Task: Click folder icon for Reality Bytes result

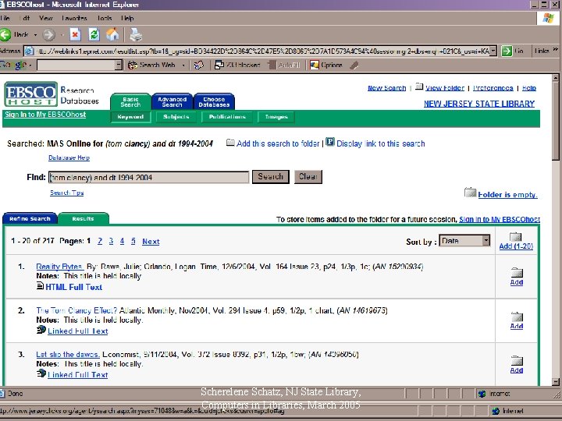Action: pyautogui.click(x=517, y=273)
